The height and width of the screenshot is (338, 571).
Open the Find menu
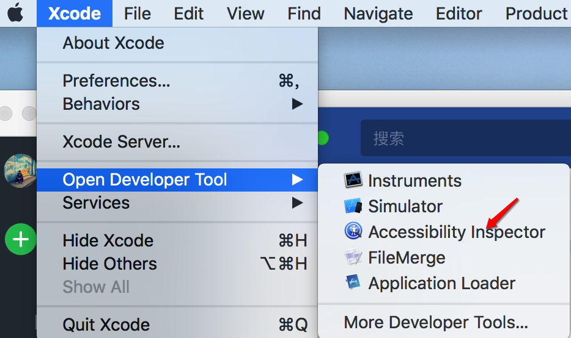(304, 13)
